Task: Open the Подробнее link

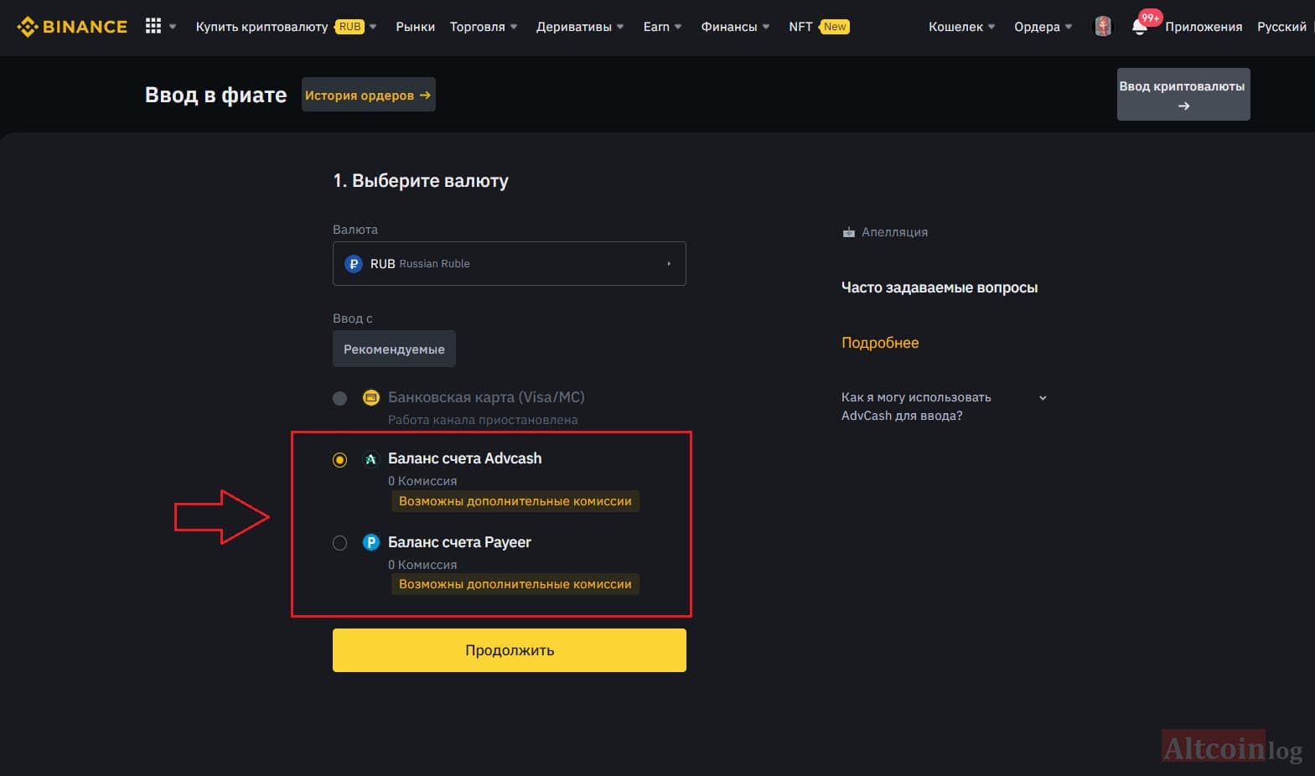Action: (880, 343)
